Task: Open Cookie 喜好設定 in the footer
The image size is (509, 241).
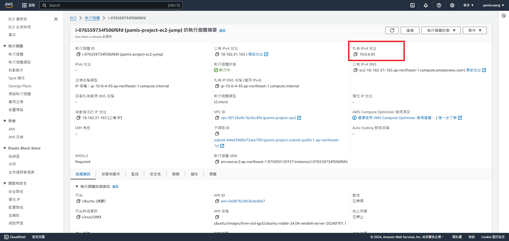Action: [493, 237]
